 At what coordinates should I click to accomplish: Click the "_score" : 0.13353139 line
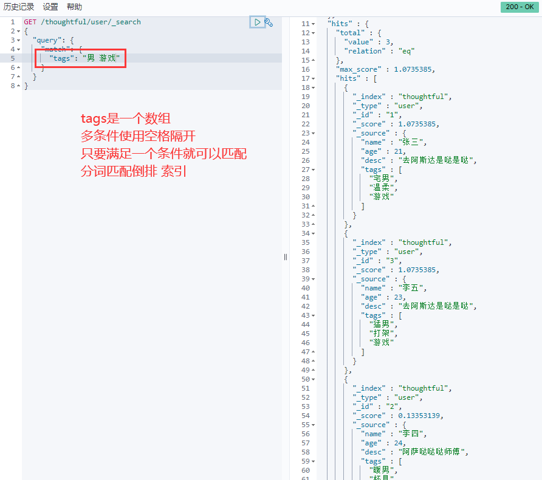click(398, 416)
